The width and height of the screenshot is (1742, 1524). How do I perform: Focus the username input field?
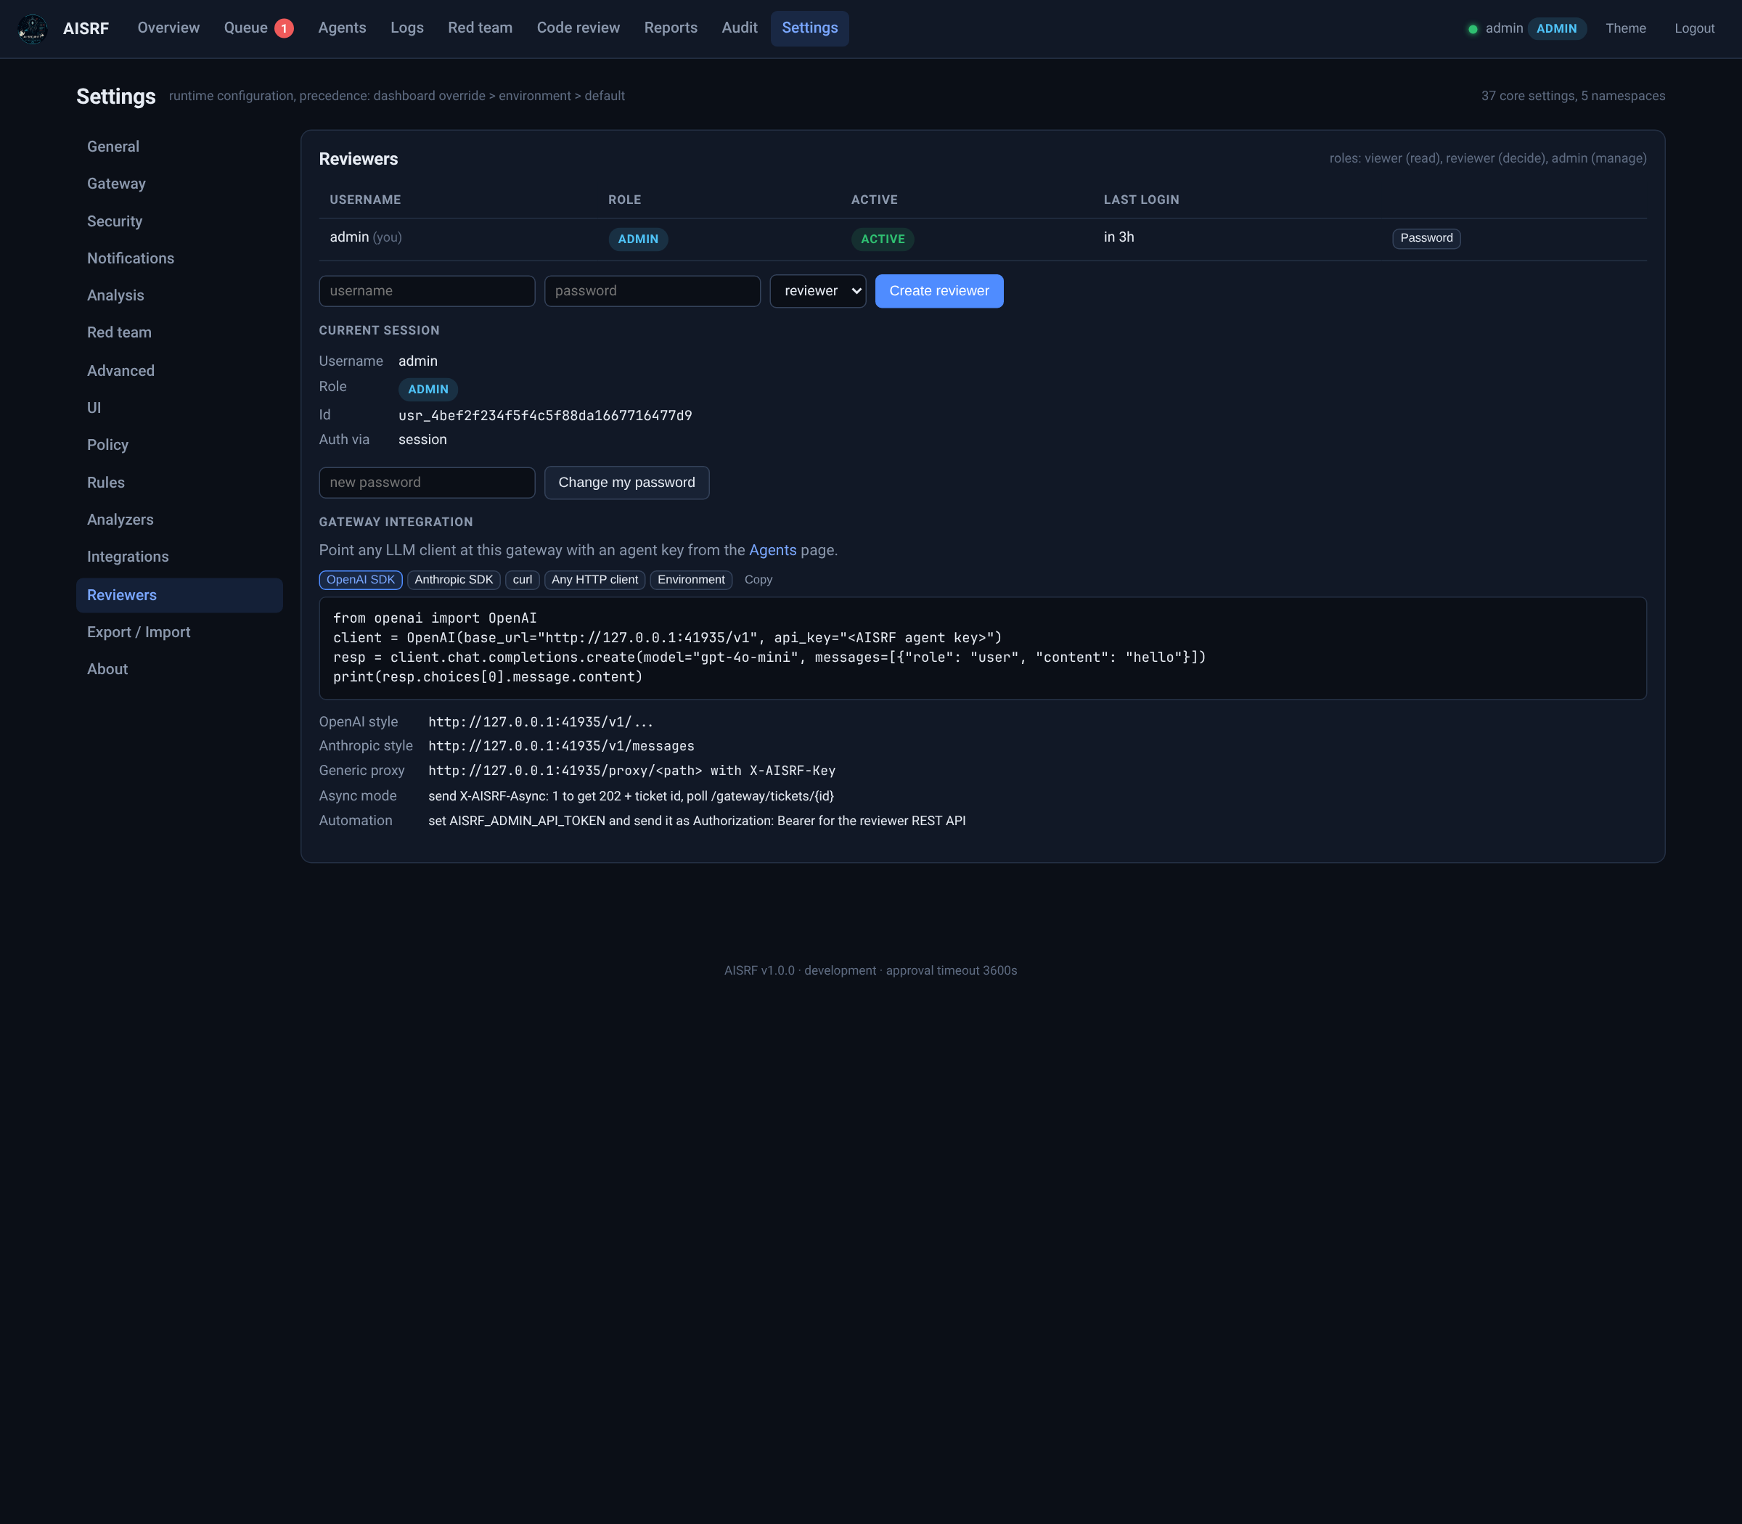[426, 291]
